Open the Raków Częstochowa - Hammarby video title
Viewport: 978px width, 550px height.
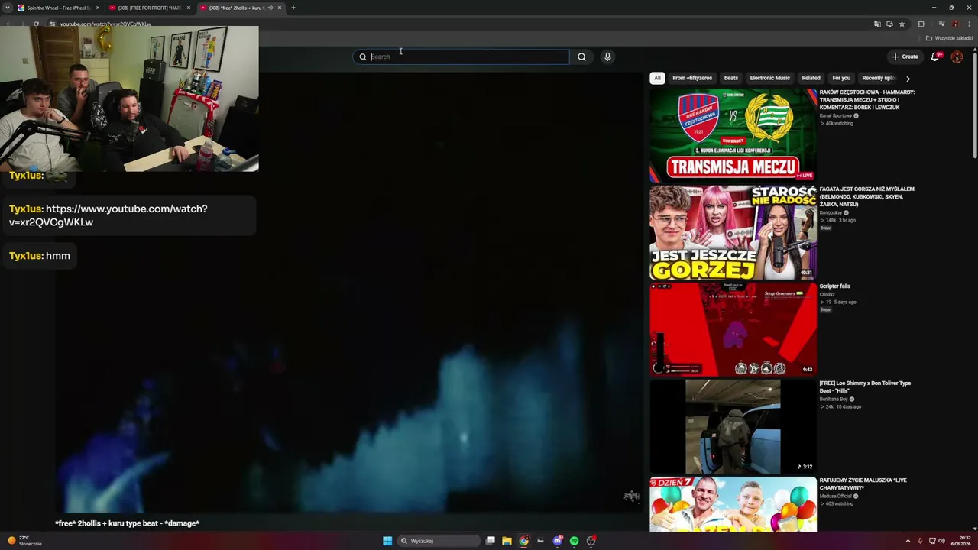coord(867,100)
